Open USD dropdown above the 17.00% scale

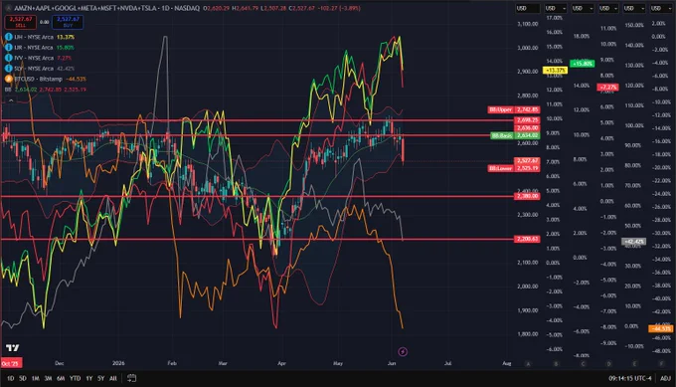pos(555,8)
